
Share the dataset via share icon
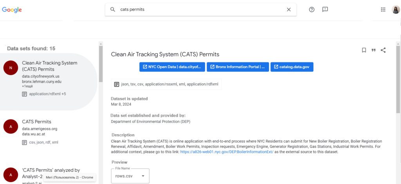383,50
